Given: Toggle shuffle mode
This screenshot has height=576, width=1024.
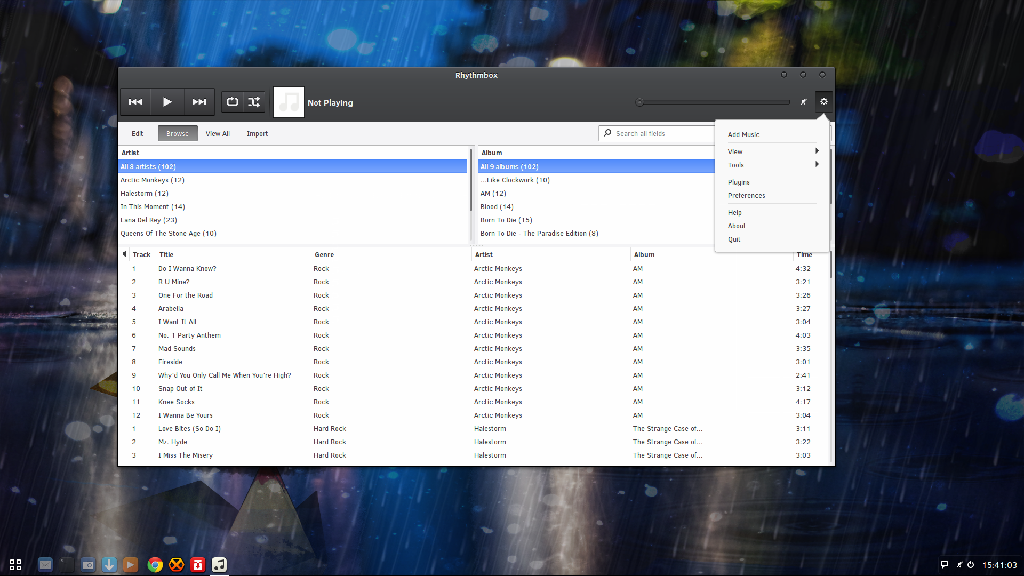Looking at the screenshot, I should tap(254, 102).
